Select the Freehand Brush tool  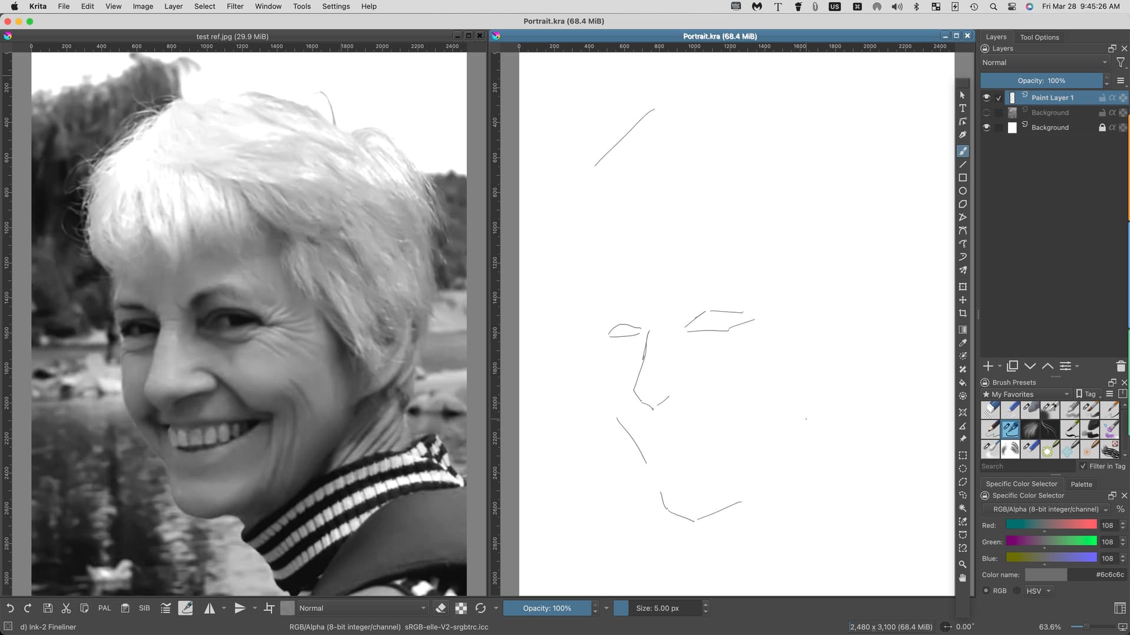coord(962,151)
